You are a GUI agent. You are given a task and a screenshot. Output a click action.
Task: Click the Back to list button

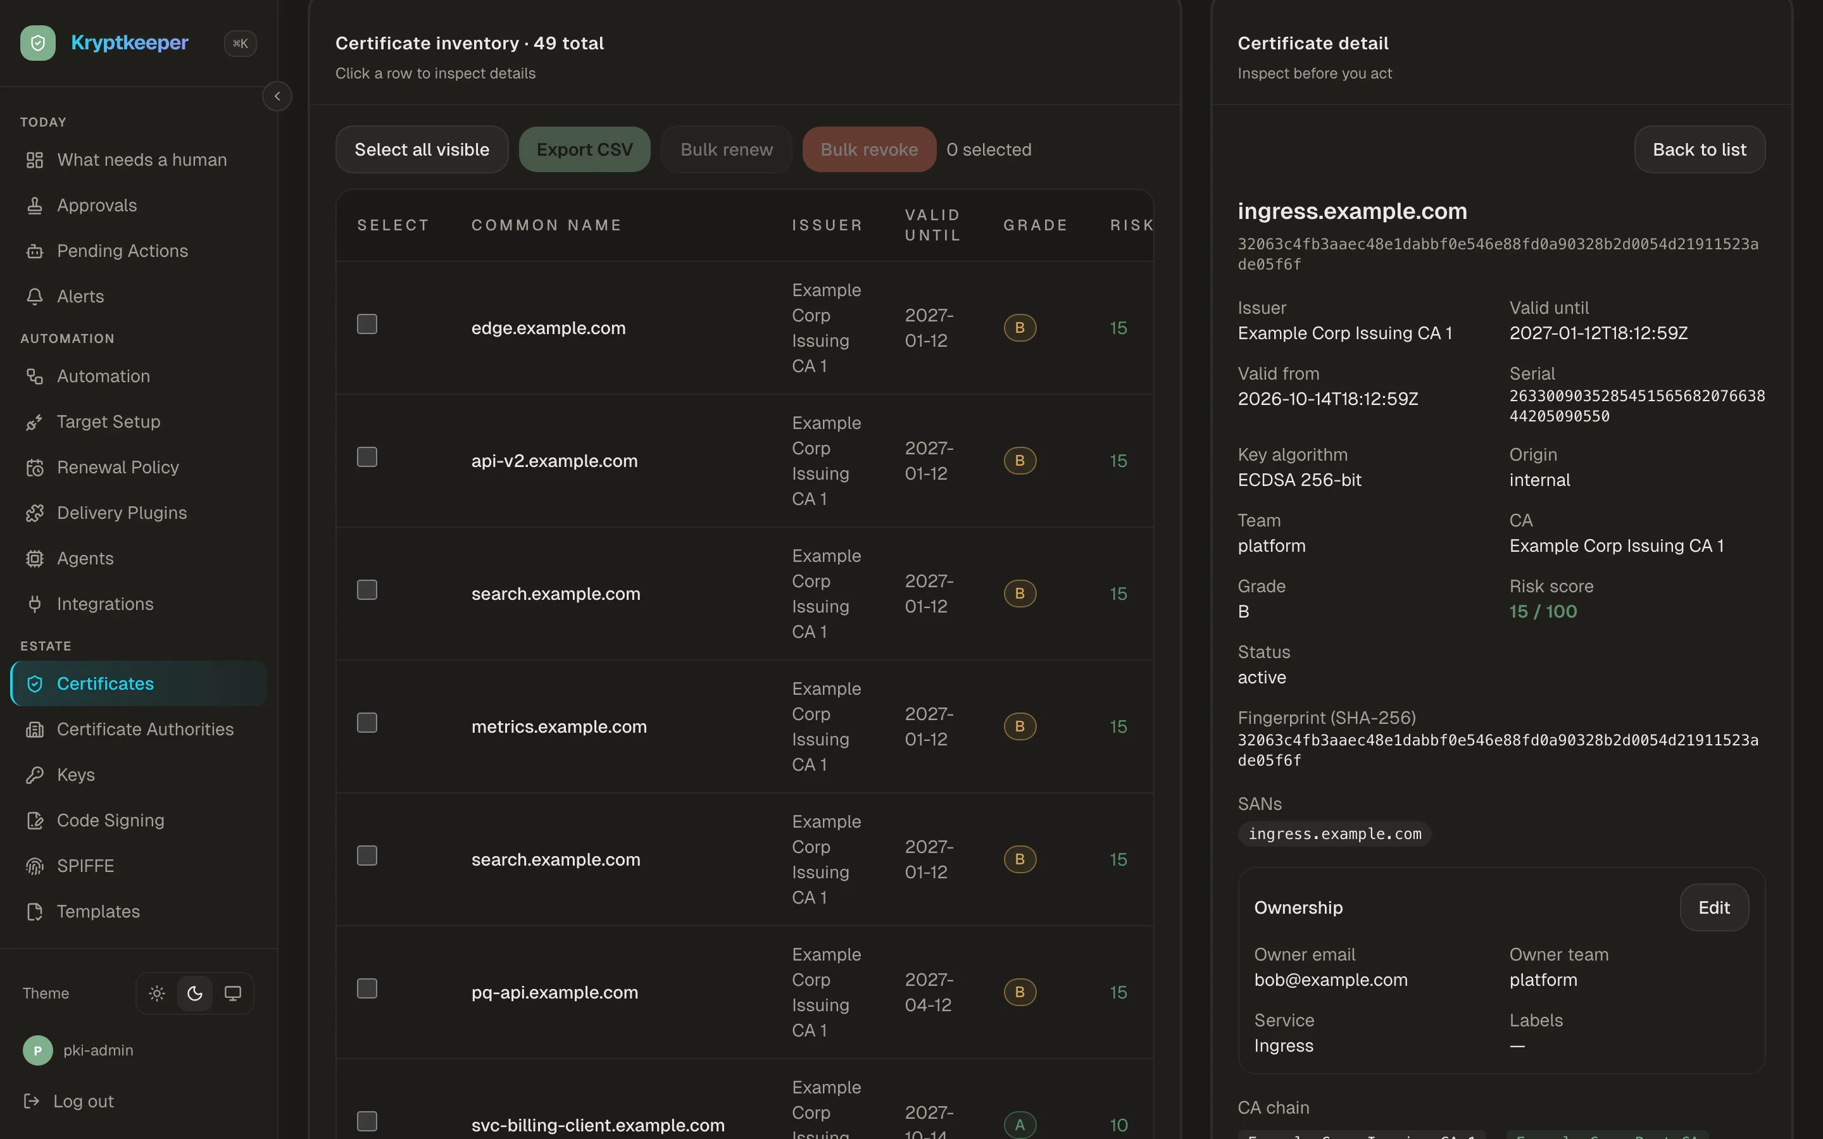(x=1700, y=149)
